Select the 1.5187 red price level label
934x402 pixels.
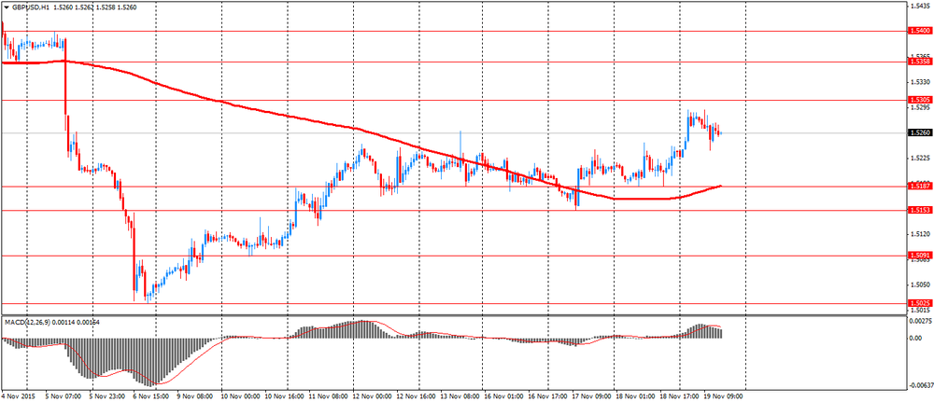point(918,187)
